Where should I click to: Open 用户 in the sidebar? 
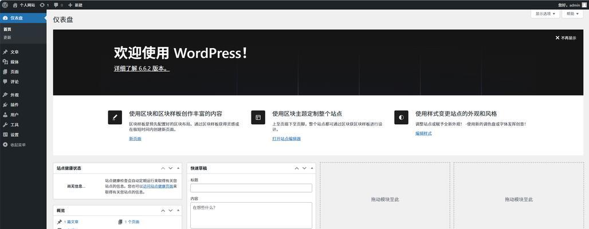pos(23,115)
